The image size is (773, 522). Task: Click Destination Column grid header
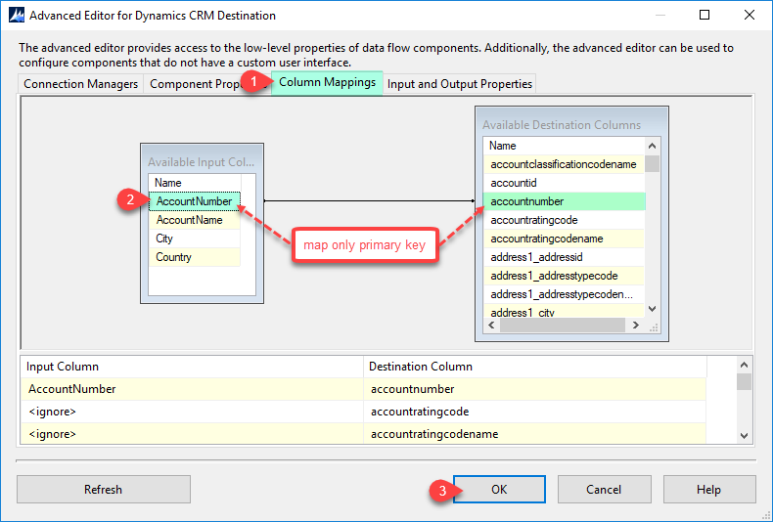point(535,367)
